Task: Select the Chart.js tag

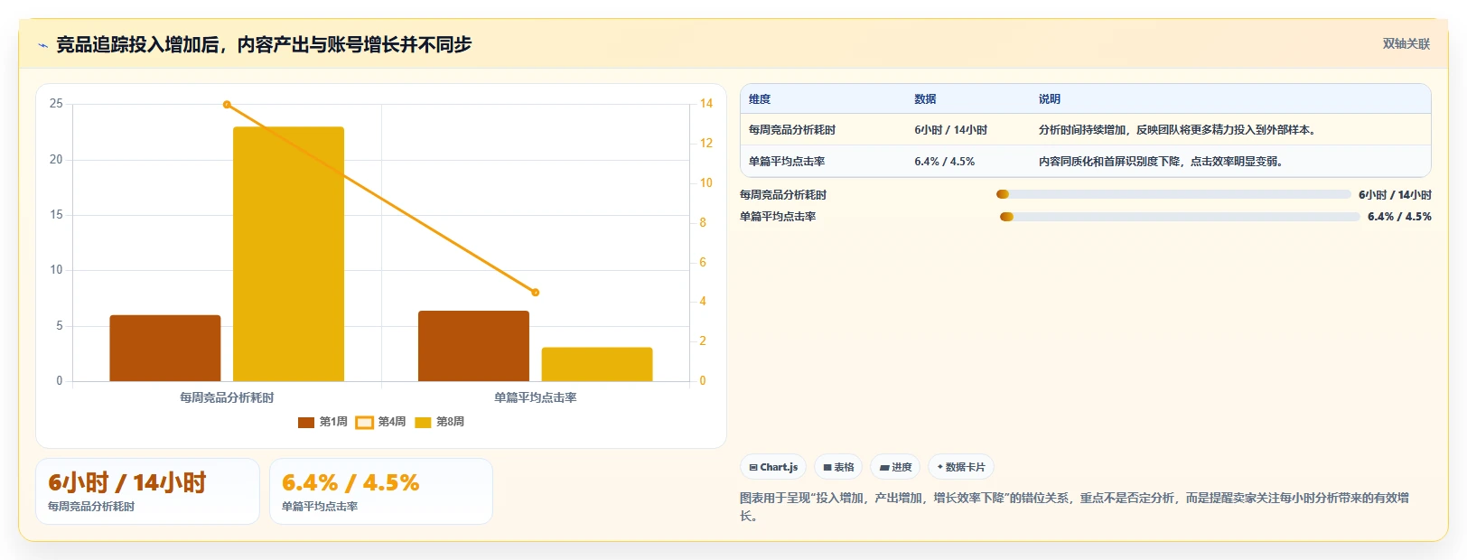Action: pos(773,467)
